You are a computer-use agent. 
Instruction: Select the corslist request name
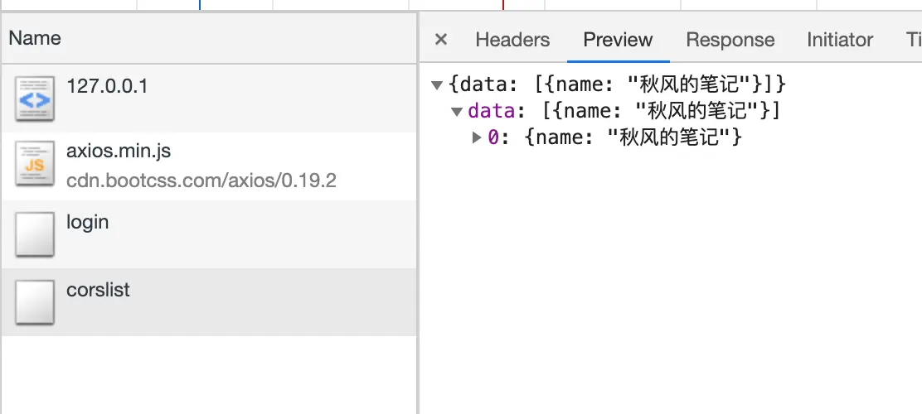[98, 290]
